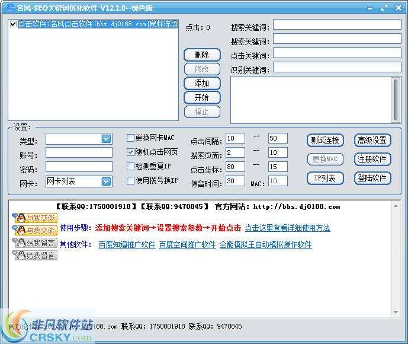Click the keyword text area scrollbar
Screen dimensions: 408x344
click(x=396, y=100)
